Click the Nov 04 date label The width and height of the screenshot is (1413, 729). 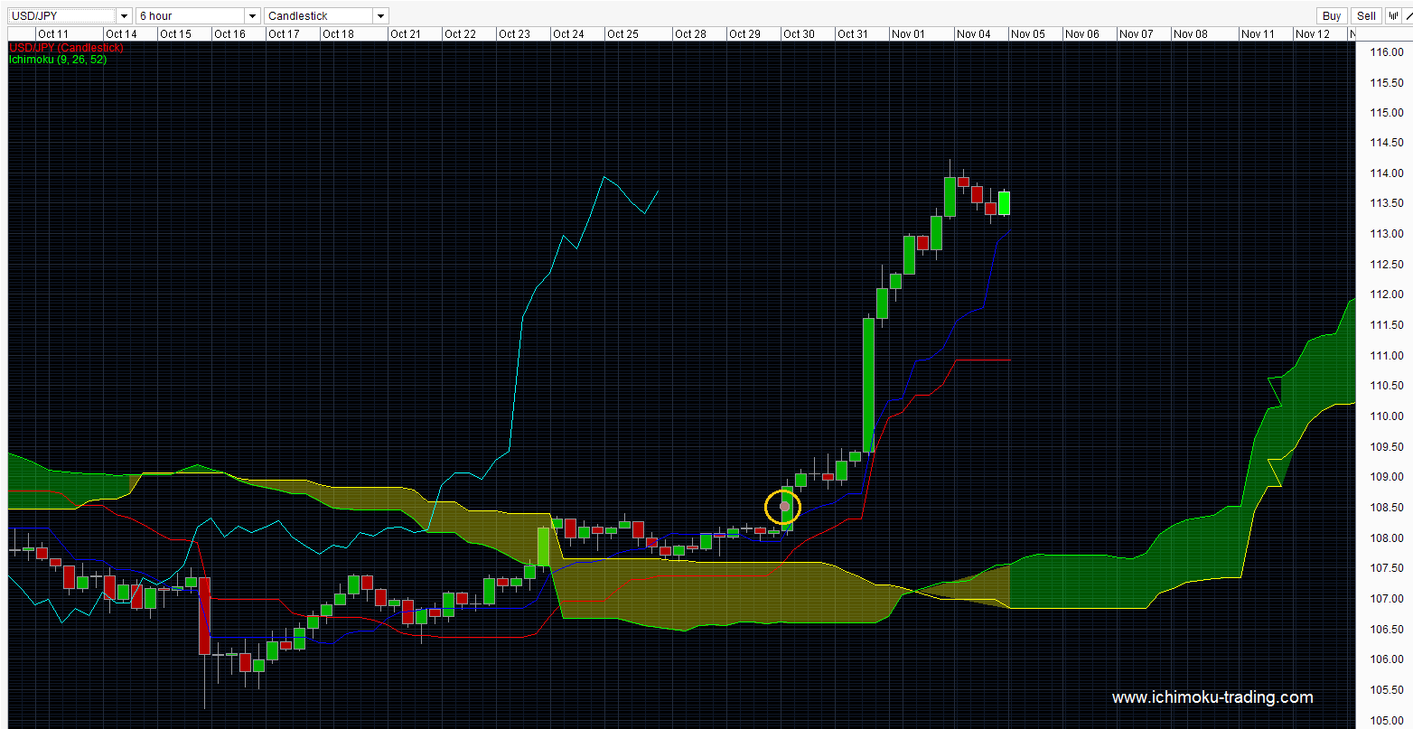pos(974,34)
